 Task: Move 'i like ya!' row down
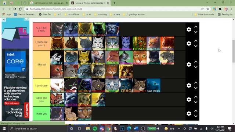[x=196, y=67]
